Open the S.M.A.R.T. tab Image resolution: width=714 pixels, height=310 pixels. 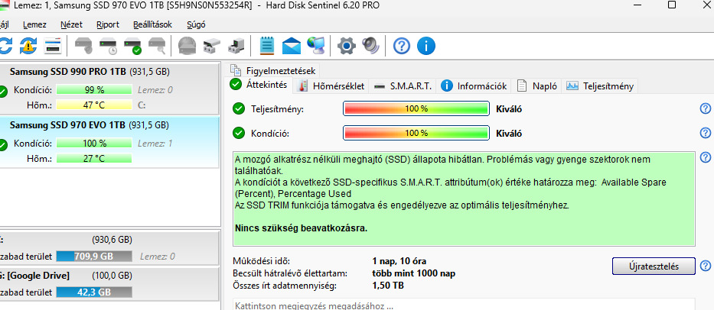(x=403, y=86)
